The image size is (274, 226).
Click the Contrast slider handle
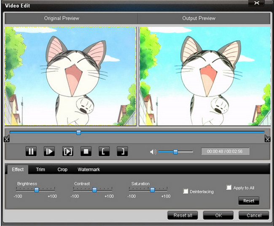(x=94, y=190)
